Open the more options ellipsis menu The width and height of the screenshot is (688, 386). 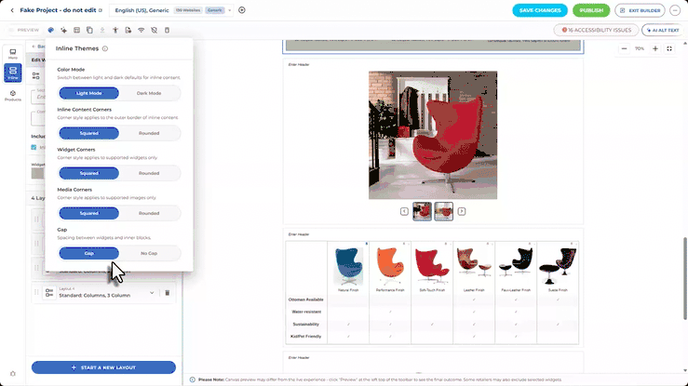pos(675,10)
